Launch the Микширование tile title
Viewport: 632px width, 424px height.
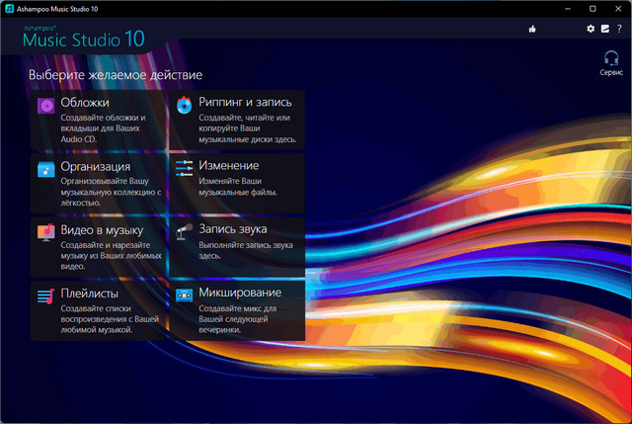[x=240, y=293]
